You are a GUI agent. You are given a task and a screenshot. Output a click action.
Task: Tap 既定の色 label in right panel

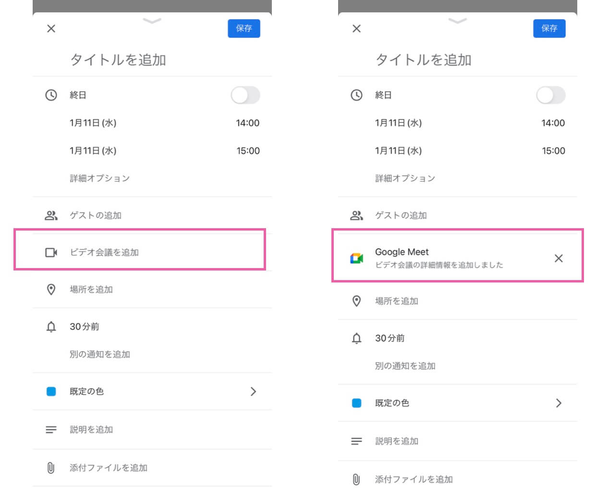click(392, 403)
